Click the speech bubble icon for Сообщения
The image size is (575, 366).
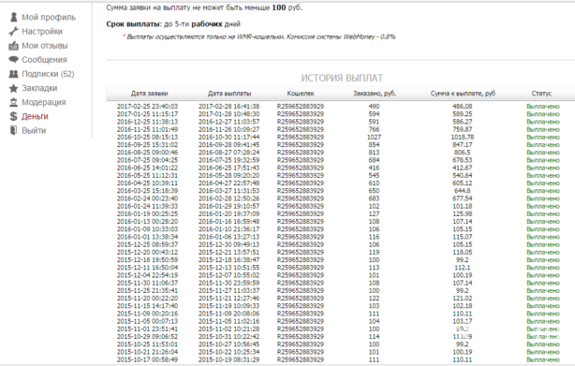click(13, 59)
